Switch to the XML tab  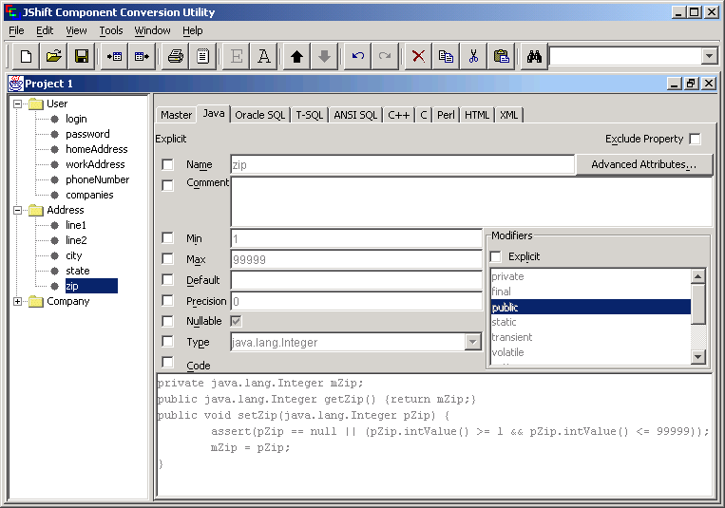[x=508, y=115]
